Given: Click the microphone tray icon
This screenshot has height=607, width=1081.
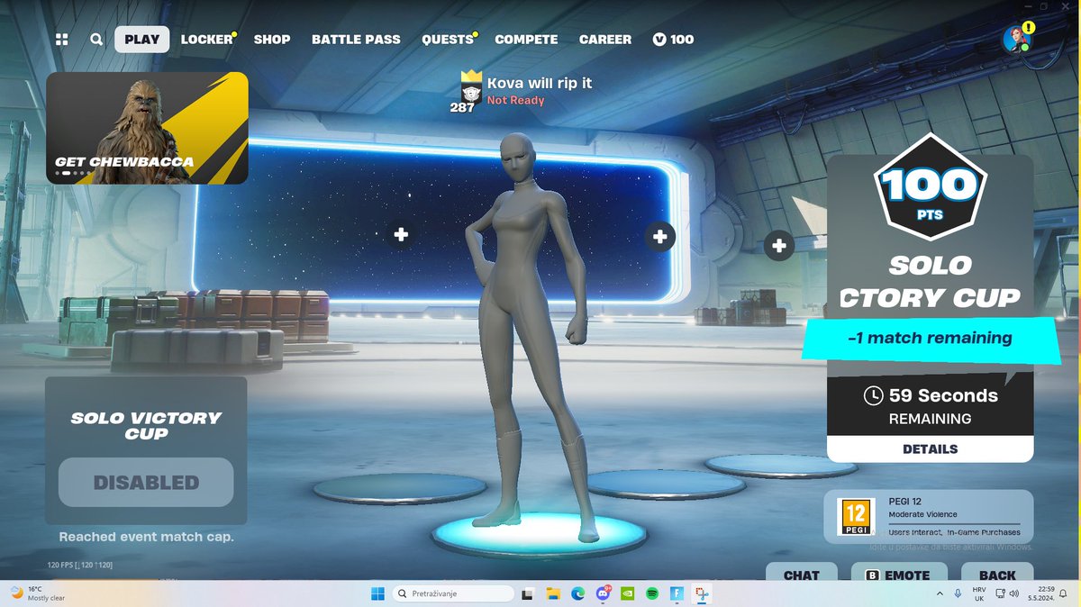Looking at the screenshot, I should pyautogui.click(x=957, y=593).
